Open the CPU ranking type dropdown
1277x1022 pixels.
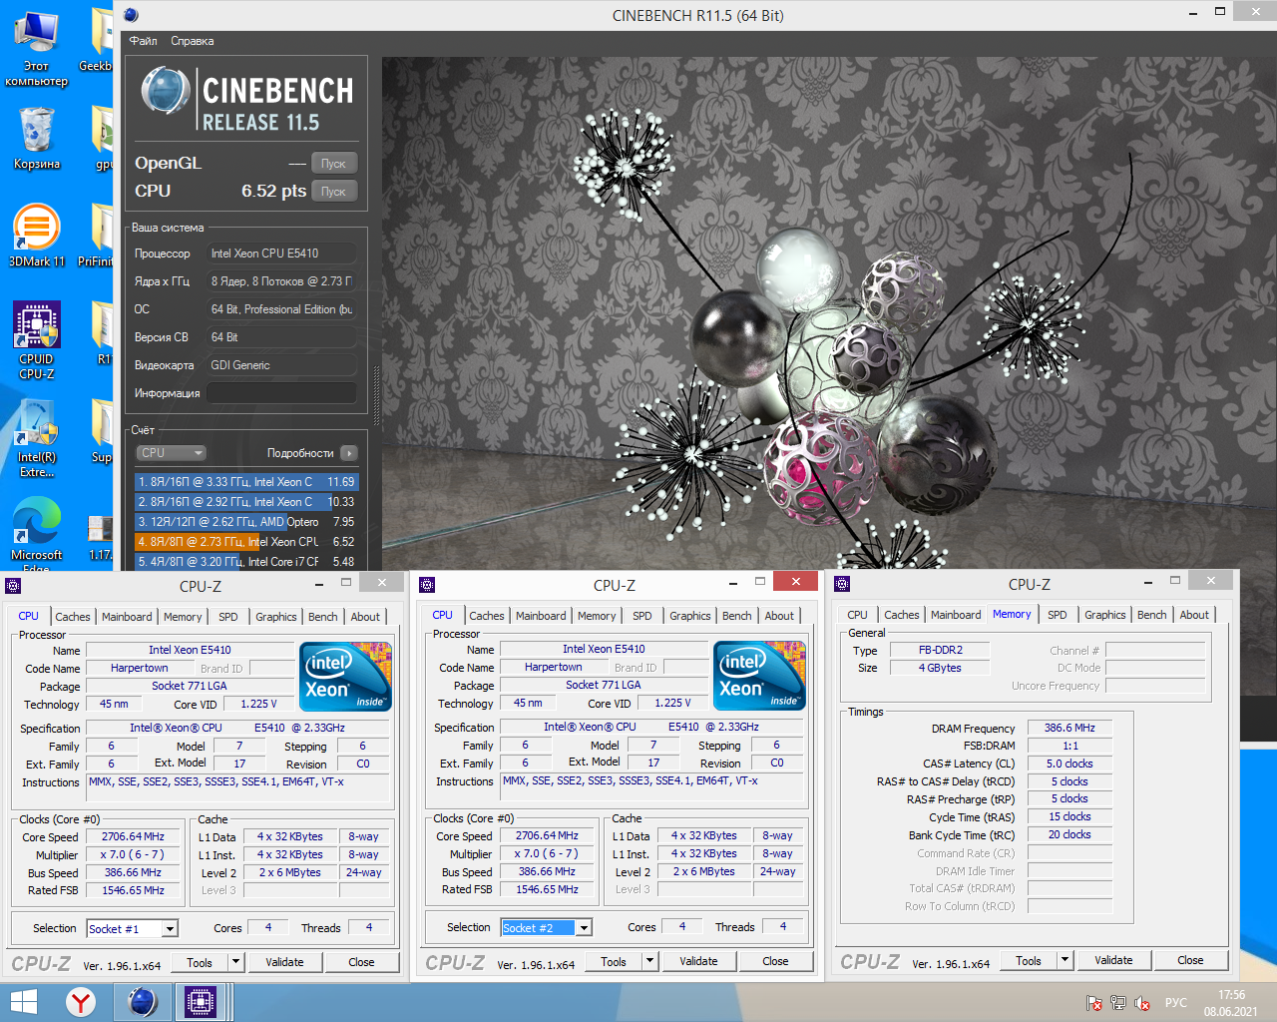[171, 453]
